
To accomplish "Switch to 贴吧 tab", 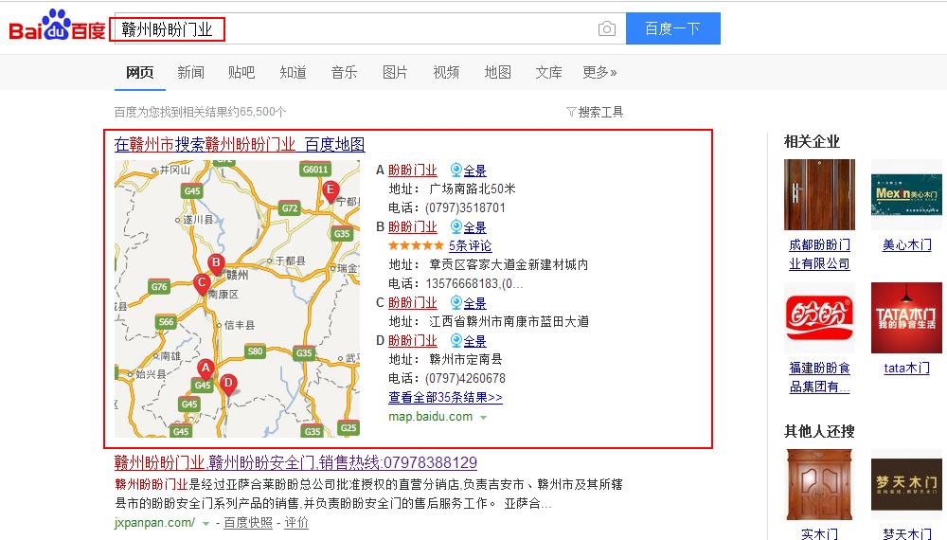I will (241, 73).
